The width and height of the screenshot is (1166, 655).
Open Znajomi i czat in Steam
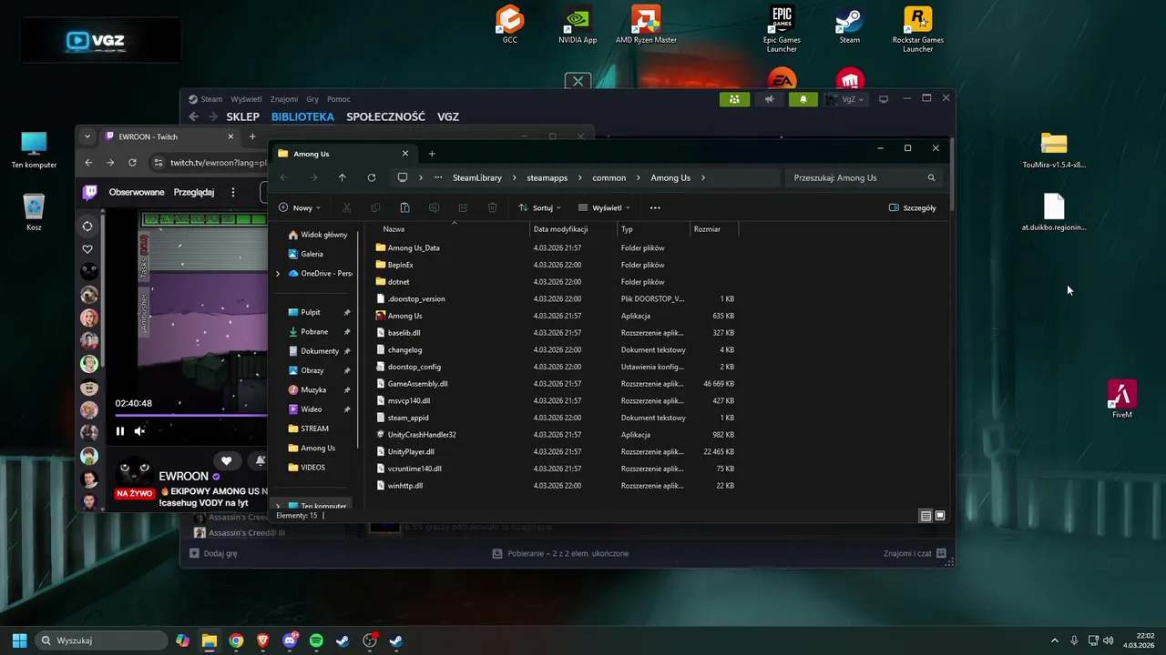915,553
